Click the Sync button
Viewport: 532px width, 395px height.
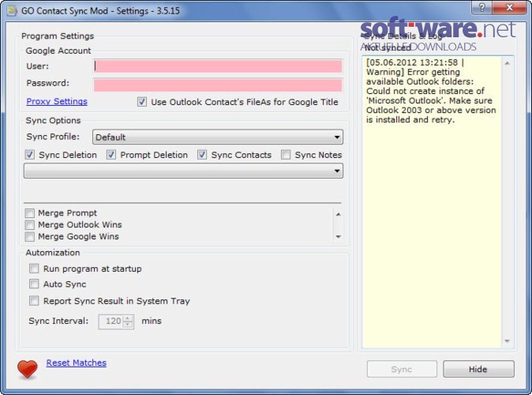pyautogui.click(x=402, y=369)
